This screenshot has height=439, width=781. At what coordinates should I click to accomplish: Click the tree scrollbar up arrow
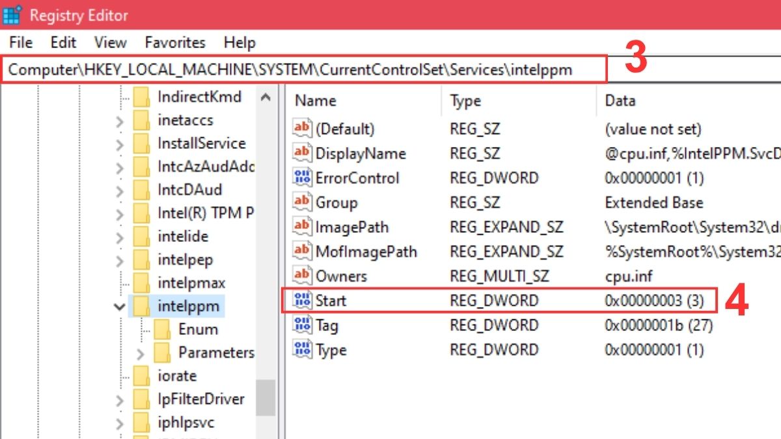[x=266, y=98]
